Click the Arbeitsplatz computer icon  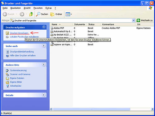(x=7, y=86)
